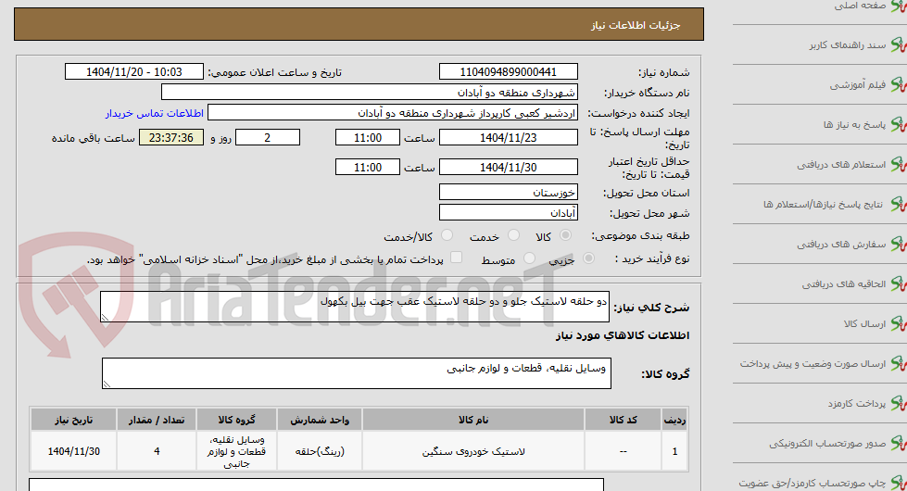Click the ردیف column header
Image resolution: width=907 pixels, height=491 pixels.
click(674, 420)
